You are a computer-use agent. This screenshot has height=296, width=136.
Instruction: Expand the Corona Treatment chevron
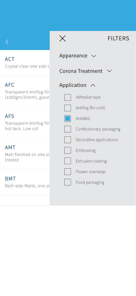[109, 71]
